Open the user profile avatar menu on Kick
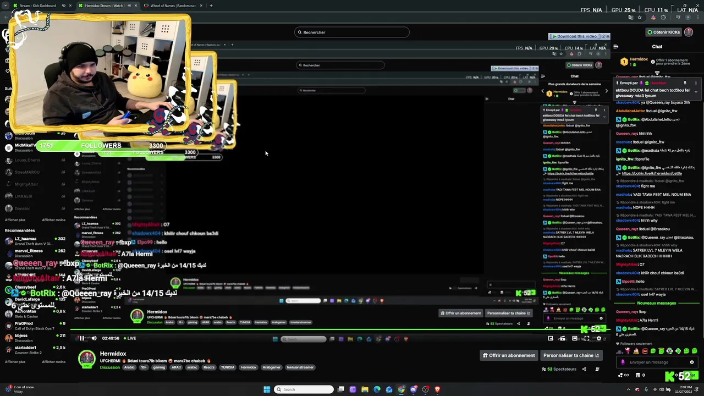 (x=689, y=32)
